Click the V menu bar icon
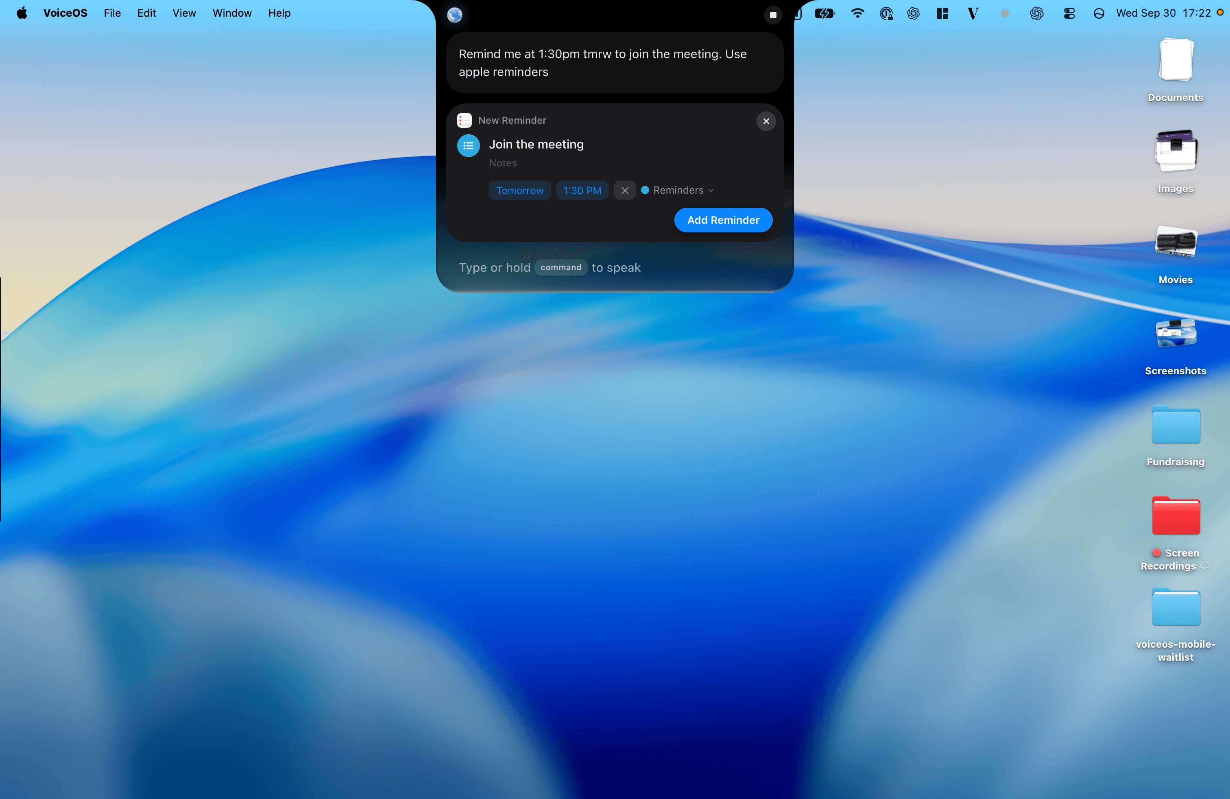Image resolution: width=1230 pixels, height=799 pixels. (x=973, y=13)
